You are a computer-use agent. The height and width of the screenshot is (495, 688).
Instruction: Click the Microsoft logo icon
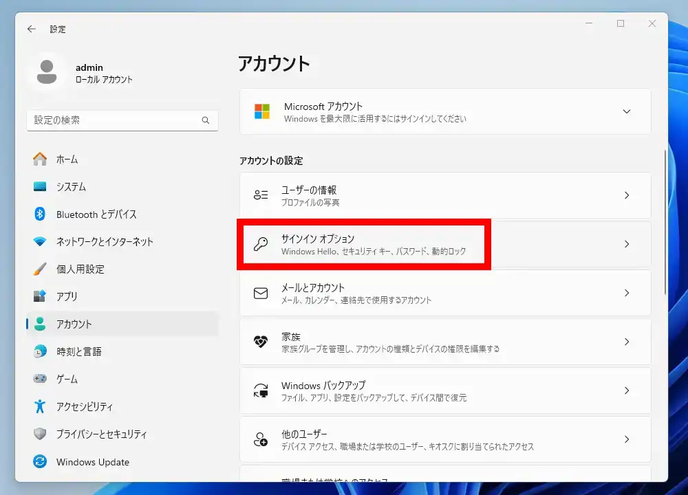click(262, 111)
